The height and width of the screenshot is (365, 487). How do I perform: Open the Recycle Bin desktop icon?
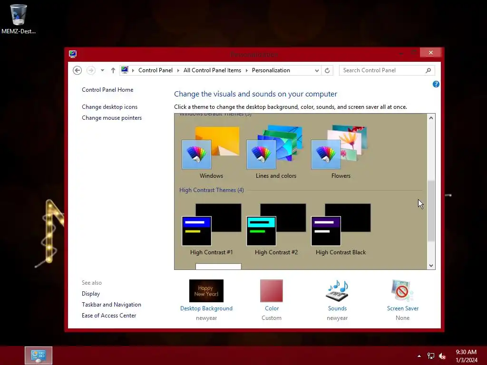[19, 19]
